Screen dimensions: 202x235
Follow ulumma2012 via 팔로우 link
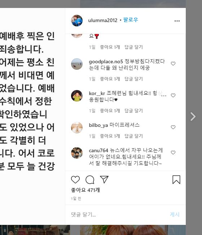[x=131, y=20]
